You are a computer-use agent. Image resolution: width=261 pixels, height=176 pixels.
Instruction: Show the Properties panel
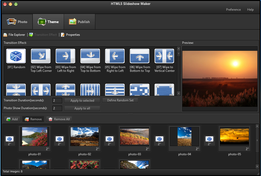coord(70,34)
